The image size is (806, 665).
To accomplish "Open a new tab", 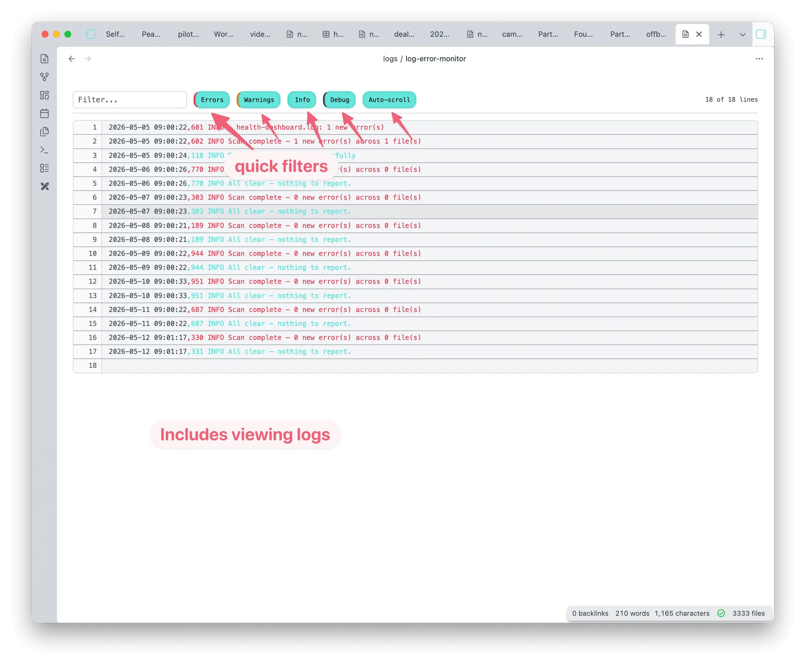I will coord(721,35).
